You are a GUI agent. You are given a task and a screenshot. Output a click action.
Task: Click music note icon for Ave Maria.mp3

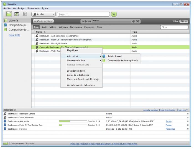(x=37, y=36)
